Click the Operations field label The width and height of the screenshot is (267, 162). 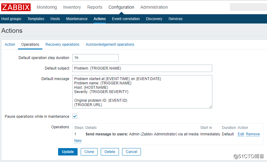point(60,127)
